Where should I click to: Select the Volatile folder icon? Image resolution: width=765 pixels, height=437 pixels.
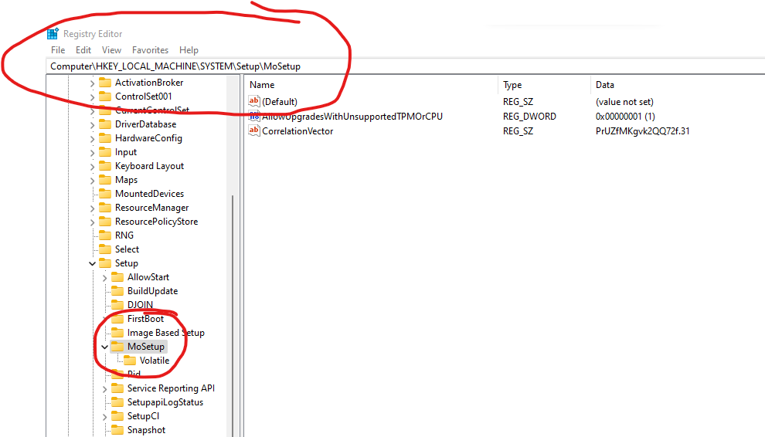tap(130, 360)
